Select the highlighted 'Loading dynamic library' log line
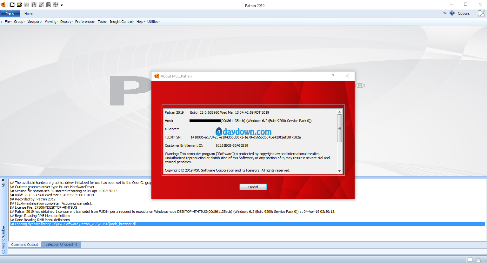 pyautogui.click(x=247, y=224)
